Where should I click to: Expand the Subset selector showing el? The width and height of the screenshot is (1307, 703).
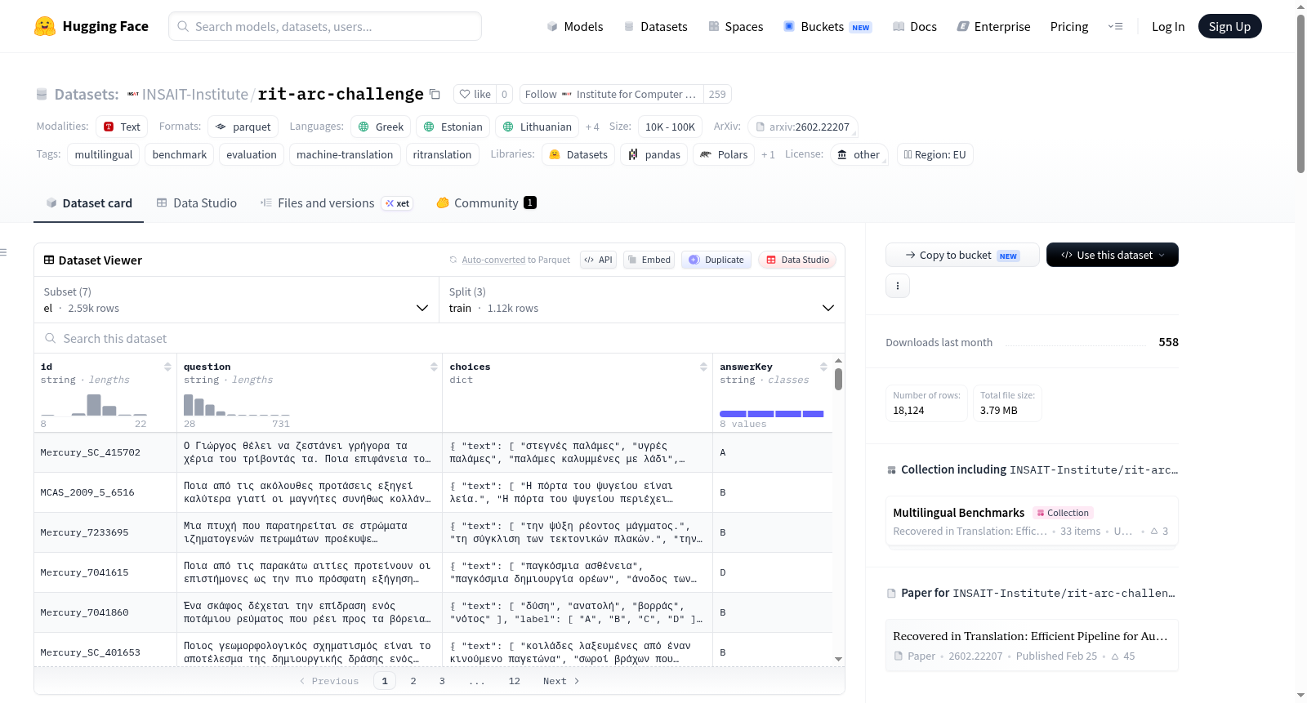pyautogui.click(x=236, y=300)
